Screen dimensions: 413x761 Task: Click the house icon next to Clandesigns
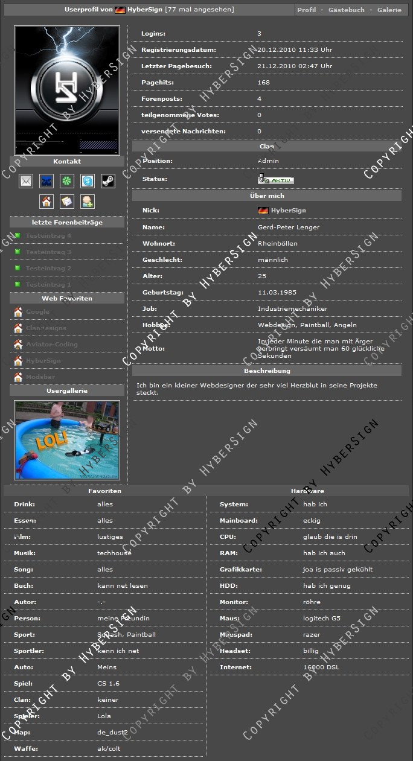(18, 328)
